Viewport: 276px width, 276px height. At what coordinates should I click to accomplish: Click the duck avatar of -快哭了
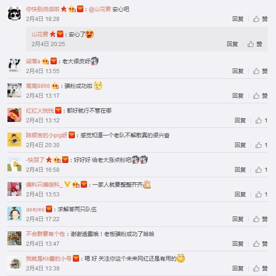pyautogui.click(x=14, y=164)
